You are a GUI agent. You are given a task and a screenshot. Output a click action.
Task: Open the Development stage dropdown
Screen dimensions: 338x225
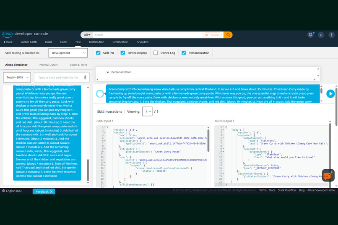point(68,53)
